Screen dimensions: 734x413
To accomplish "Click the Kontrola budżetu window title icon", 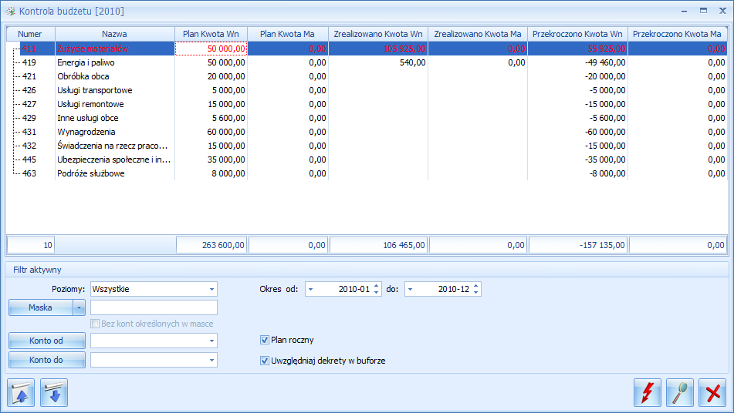I will 10,11.
